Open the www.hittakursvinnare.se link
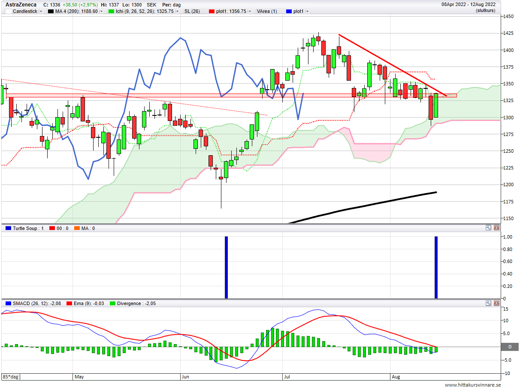520x387 pixels. pos(473,385)
